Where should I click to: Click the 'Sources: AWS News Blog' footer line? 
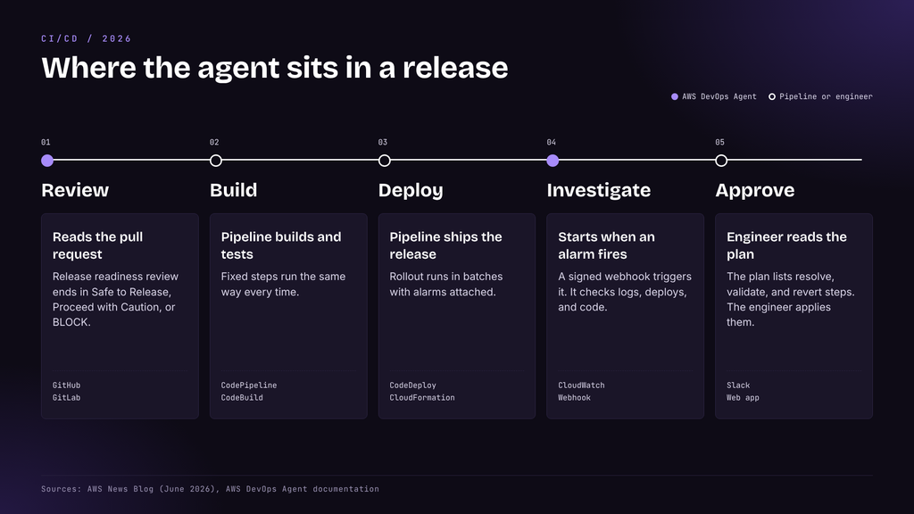coord(210,489)
